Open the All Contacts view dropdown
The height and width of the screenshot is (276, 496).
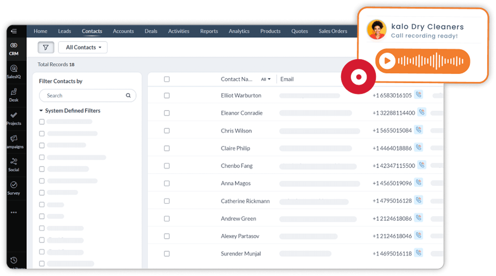tap(83, 47)
